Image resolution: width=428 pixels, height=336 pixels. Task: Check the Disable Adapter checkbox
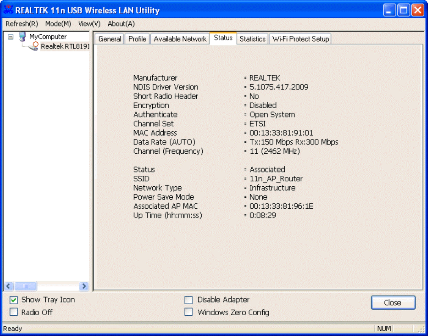click(x=188, y=300)
